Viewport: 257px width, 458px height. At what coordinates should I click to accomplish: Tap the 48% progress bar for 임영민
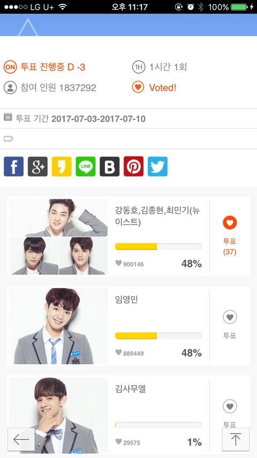point(158,336)
